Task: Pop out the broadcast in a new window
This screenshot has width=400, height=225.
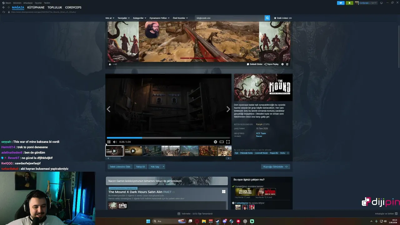Action: tap(287, 64)
